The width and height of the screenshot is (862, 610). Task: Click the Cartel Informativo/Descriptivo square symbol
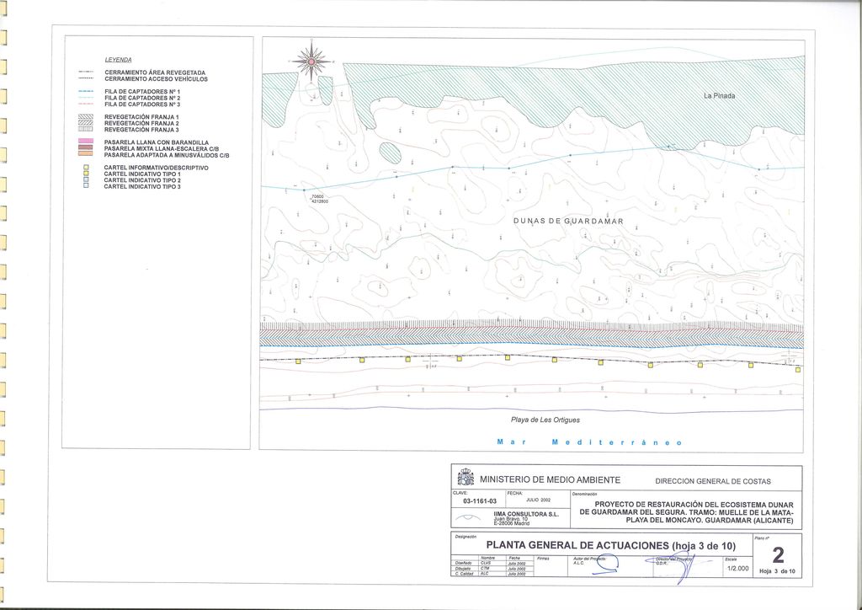(86, 168)
